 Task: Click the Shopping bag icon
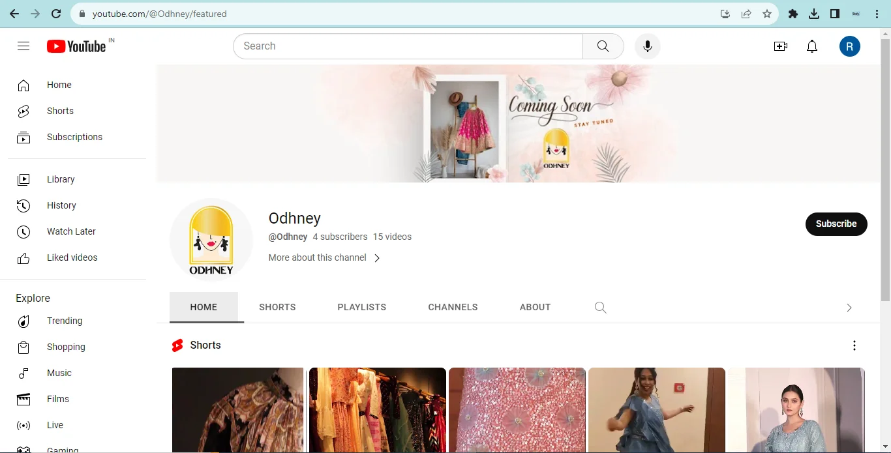[x=23, y=347]
